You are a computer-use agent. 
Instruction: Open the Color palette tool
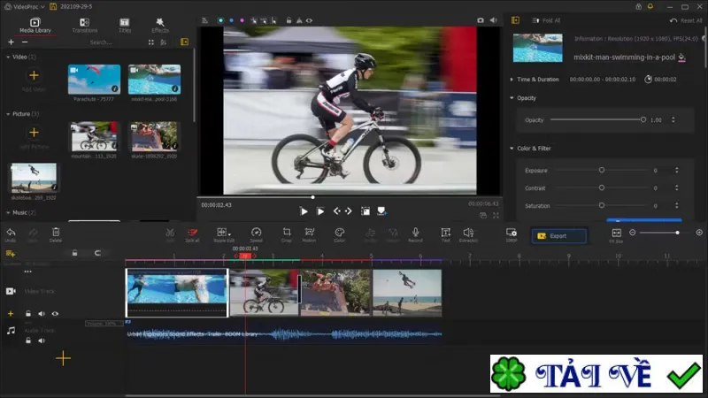340,234
